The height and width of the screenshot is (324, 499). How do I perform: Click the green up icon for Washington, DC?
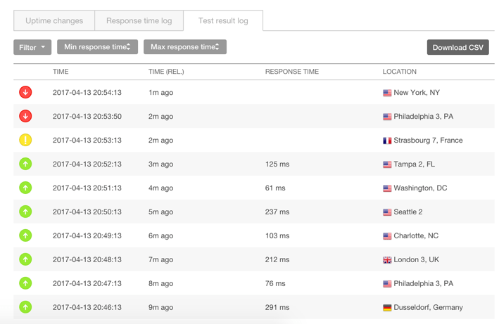pyautogui.click(x=25, y=188)
